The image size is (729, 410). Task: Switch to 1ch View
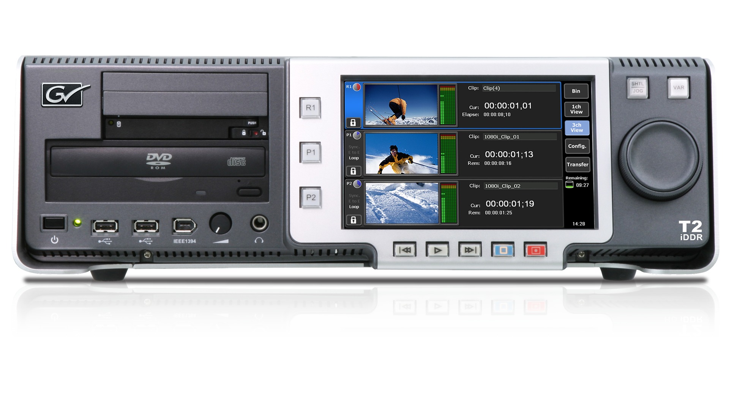(576, 109)
